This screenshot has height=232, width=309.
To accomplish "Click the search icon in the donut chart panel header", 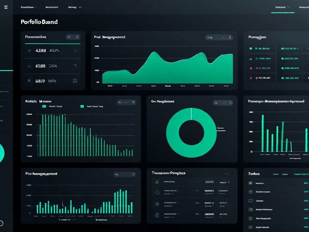I will (x=216, y=102).
